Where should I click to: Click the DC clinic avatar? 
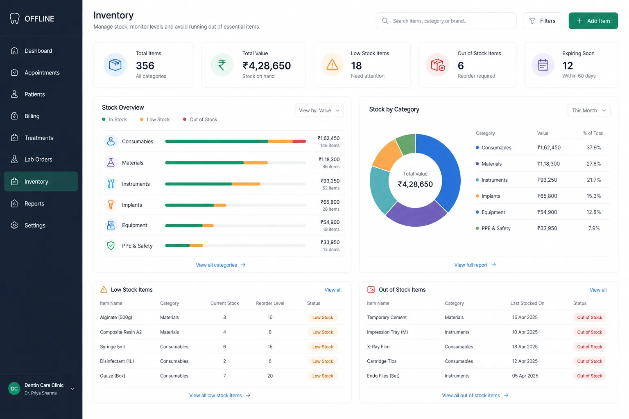[x=14, y=389]
